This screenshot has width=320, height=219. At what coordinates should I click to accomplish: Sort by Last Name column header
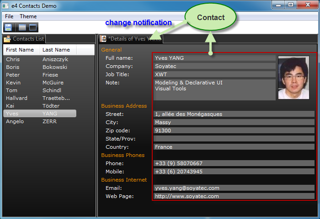pos(56,50)
